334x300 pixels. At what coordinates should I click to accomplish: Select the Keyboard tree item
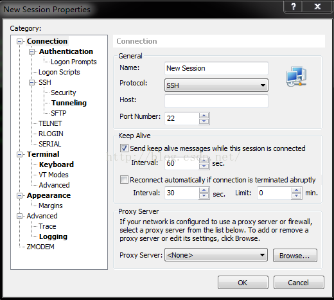click(57, 164)
